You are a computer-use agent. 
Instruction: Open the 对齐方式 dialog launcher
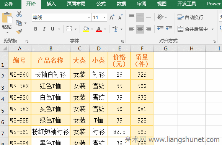(214, 41)
